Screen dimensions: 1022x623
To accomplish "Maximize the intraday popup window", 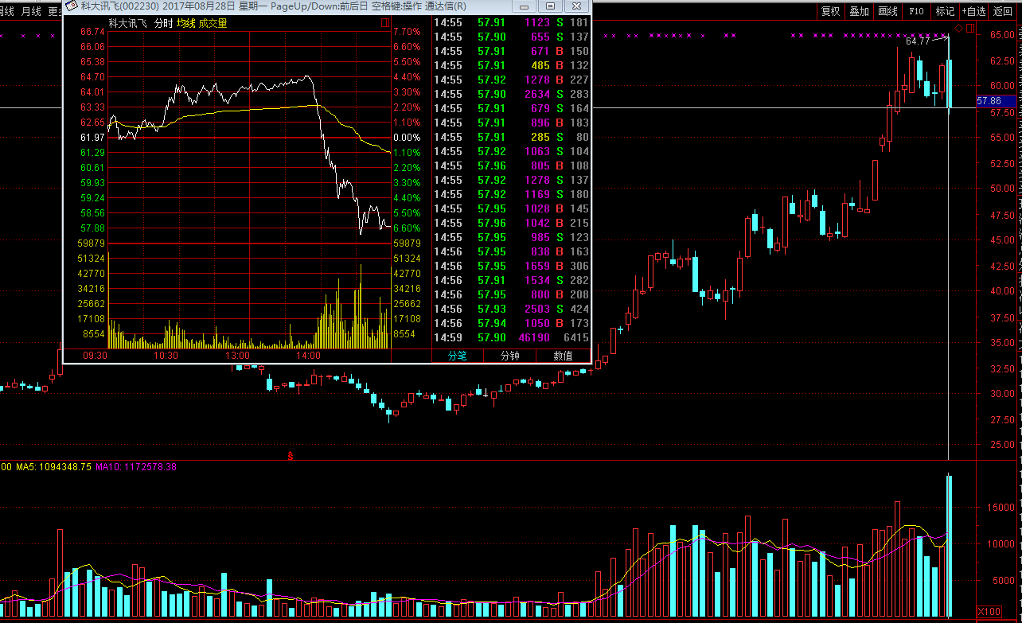I will coord(549,6).
